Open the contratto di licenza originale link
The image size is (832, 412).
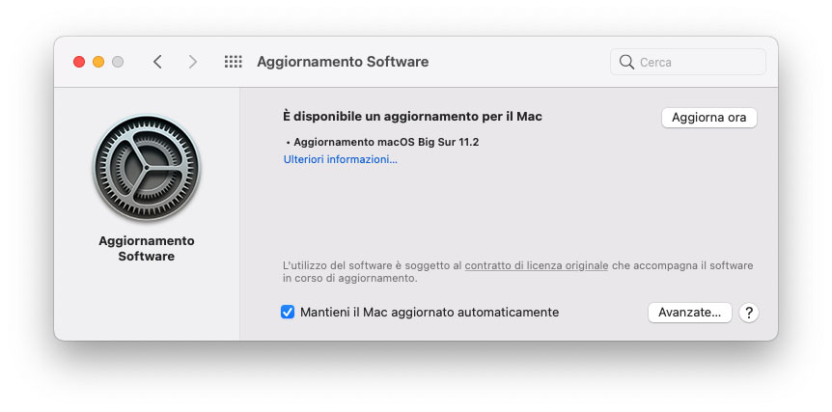coord(536,264)
